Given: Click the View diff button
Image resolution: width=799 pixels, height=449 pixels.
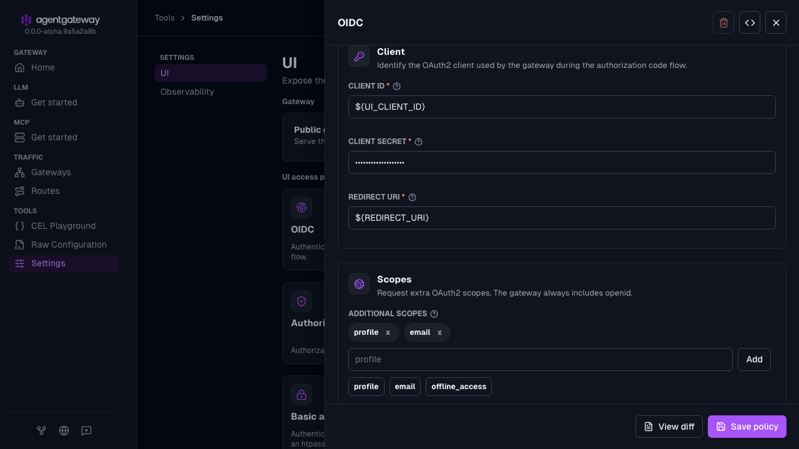Looking at the screenshot, I should click(669, 427).
